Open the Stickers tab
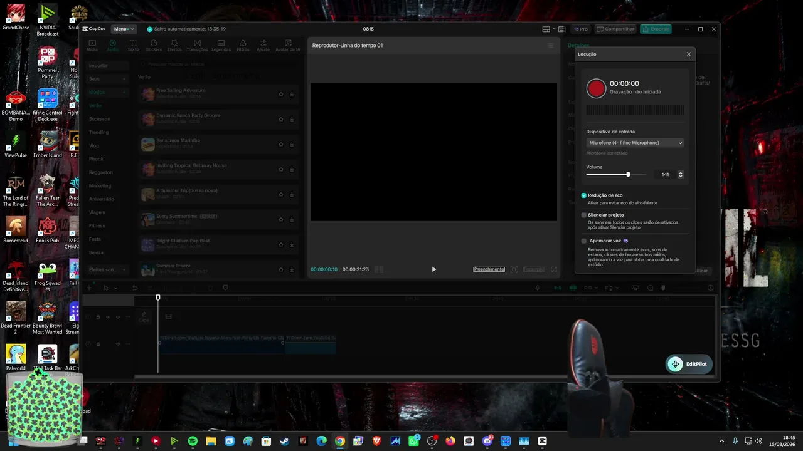This screenshot has width=803, height=451. point(154,46)
